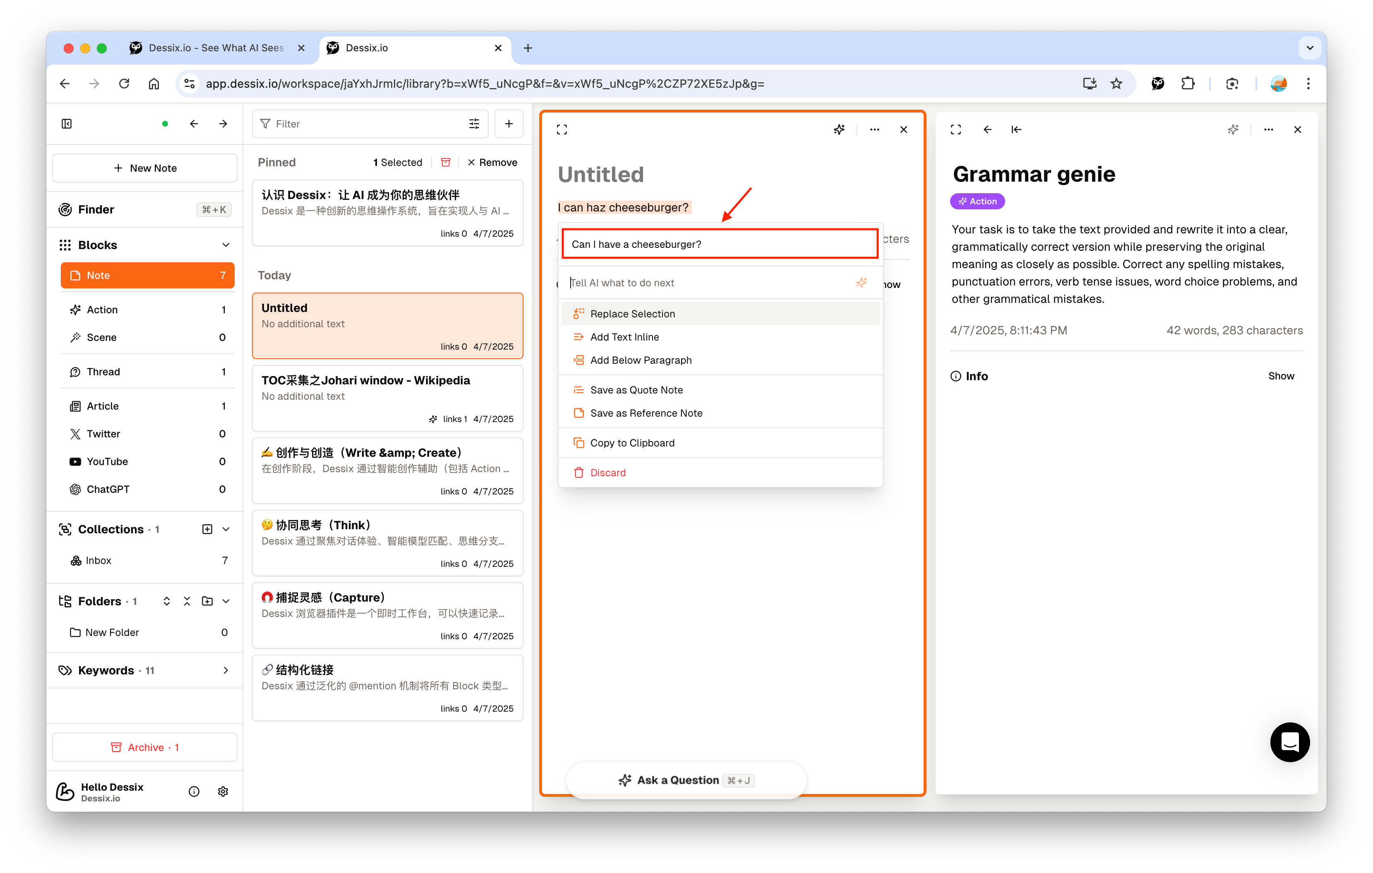Click the red archive icon next to 1 Selected

445,163
